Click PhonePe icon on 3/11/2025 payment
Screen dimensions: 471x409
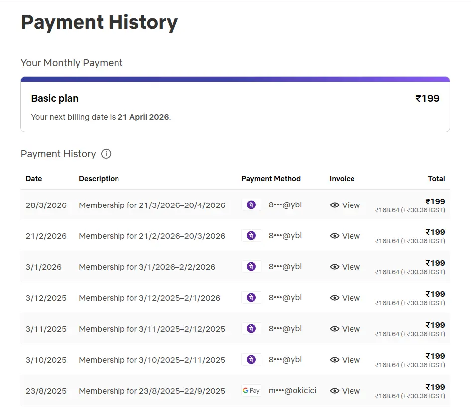(251, 329)
